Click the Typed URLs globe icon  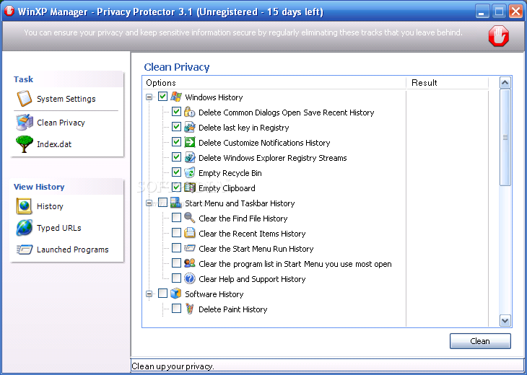pyautogui.click(x=25, y=228)
